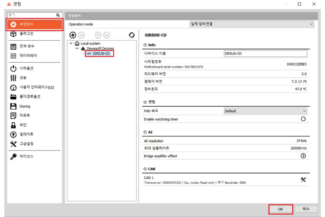325x217 pixels.
Task: Collapse the Dewesoft Devices tree node
Action: [x=77, y=48]
